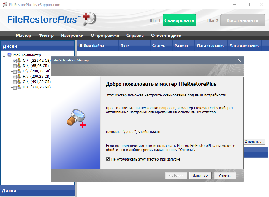Click the H:\ drive icon
The width and height of the screenshot is (269, 197).
tap(19, 87)
